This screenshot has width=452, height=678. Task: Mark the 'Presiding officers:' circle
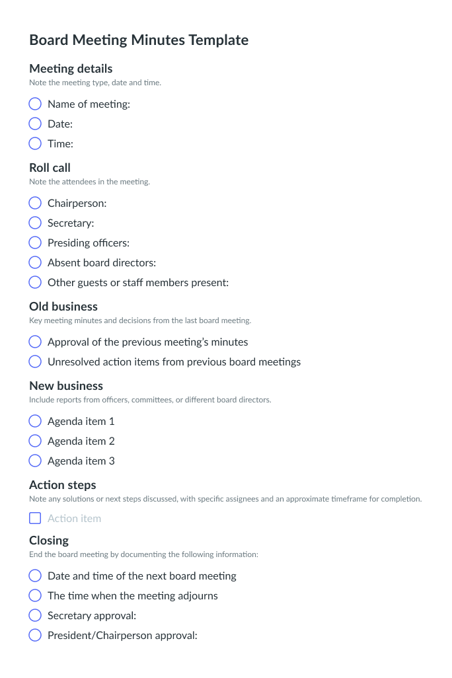[x=35, y=243]
